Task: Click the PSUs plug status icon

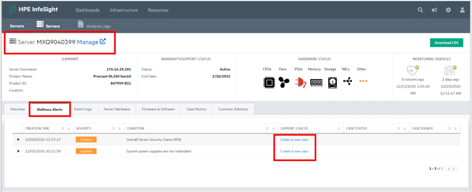Action: (x=301, y=82)
